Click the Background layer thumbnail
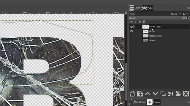This screenshot has width=190, height=106. coord(145,36)
